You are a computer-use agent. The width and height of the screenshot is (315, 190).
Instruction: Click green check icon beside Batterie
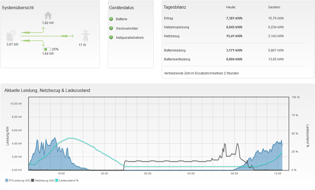pos(111,19)
